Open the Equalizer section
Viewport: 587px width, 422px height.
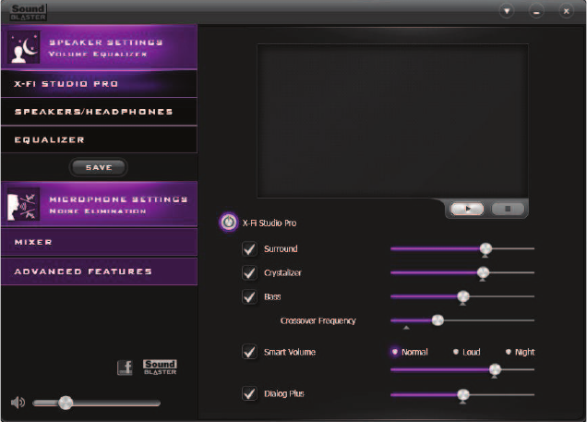coord(99,139)
